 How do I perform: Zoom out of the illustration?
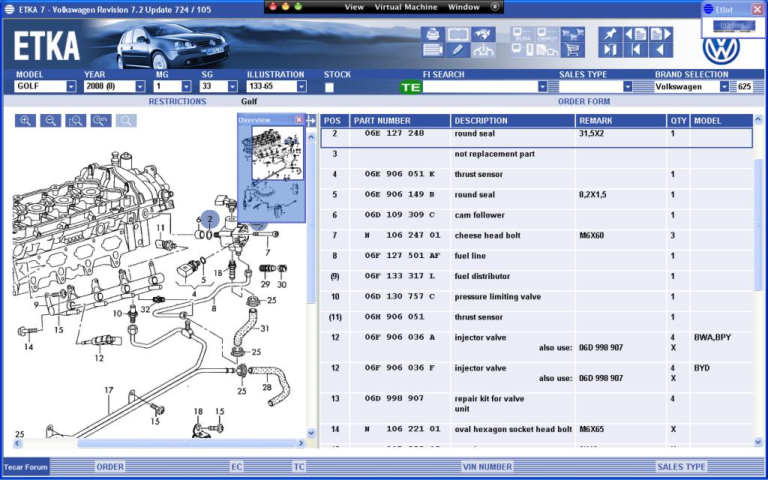[50, 121]
